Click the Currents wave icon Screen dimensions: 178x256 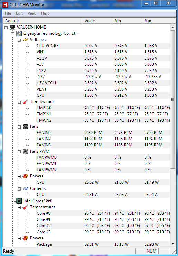(x=26, y=188)
